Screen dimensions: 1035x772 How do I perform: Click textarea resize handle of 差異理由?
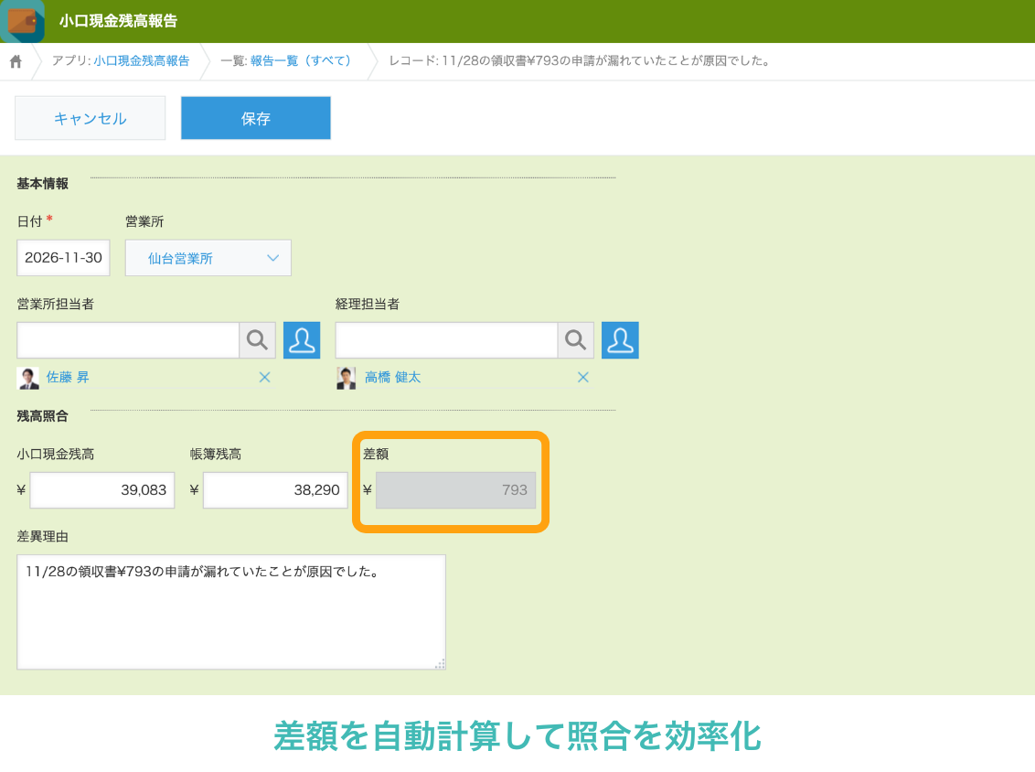[x=441, y=664]
